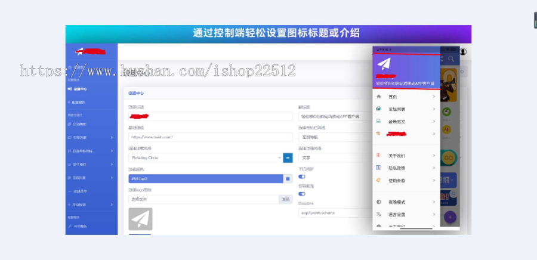Click the https://www.baidu.com/ link field
This screenshot has height=260, width=537.
[210, 137]
